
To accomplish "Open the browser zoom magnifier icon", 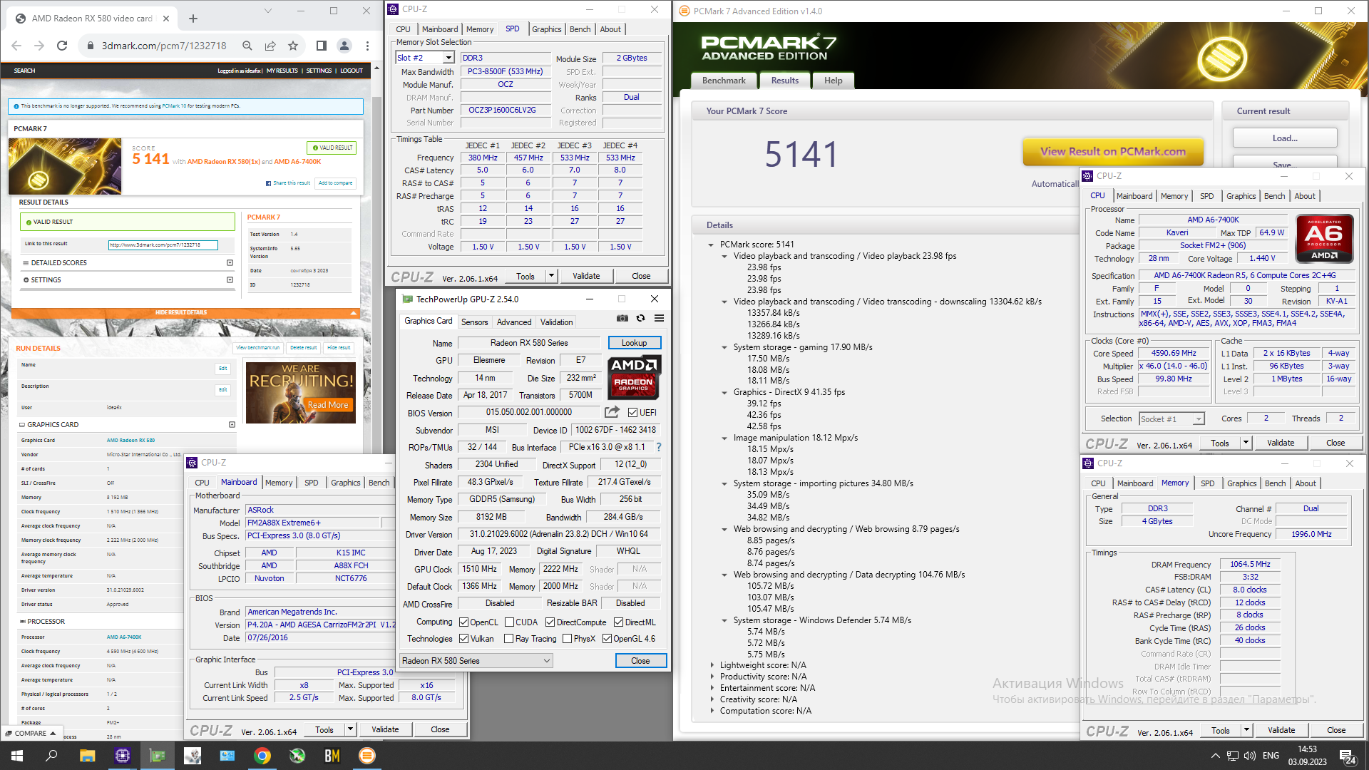I will pyautogui.click(x=247, y=46).
